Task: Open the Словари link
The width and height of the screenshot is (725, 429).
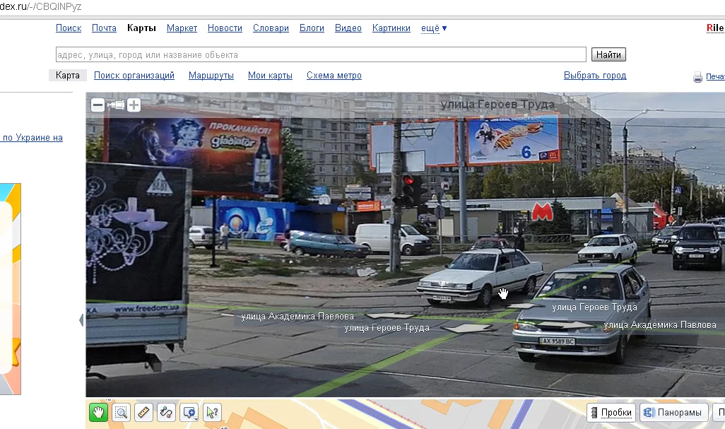Action: coord(271,28)
